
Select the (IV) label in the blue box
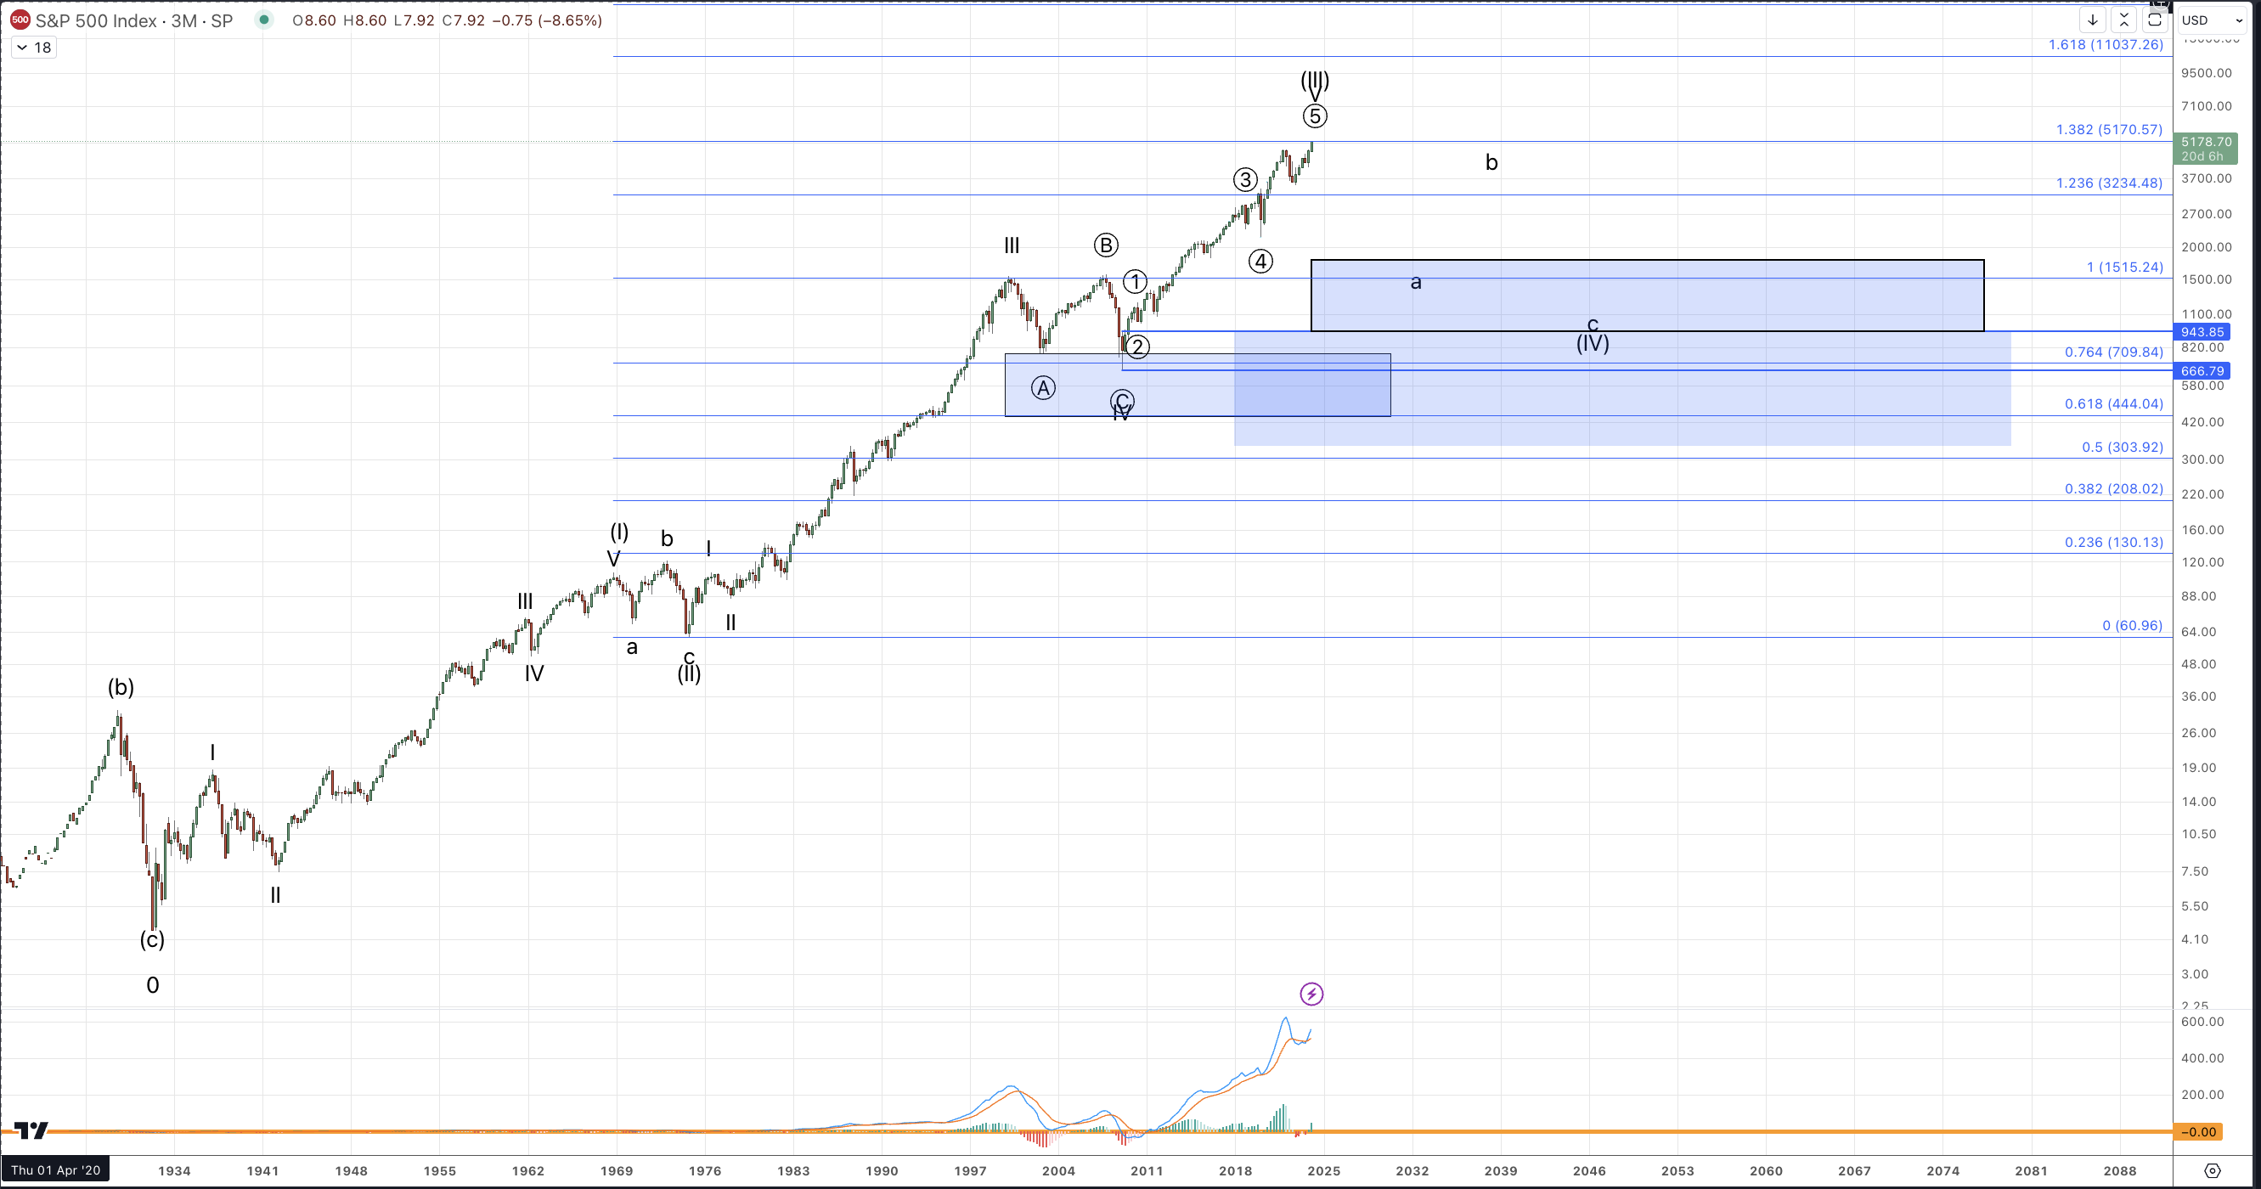[x=1593, y=343]
